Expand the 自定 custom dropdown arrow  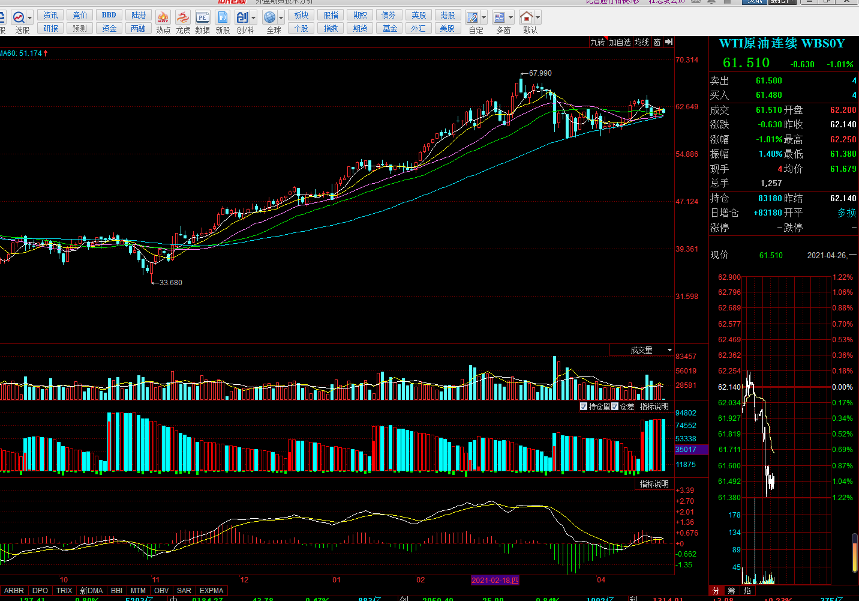click(x=483, y=18)
